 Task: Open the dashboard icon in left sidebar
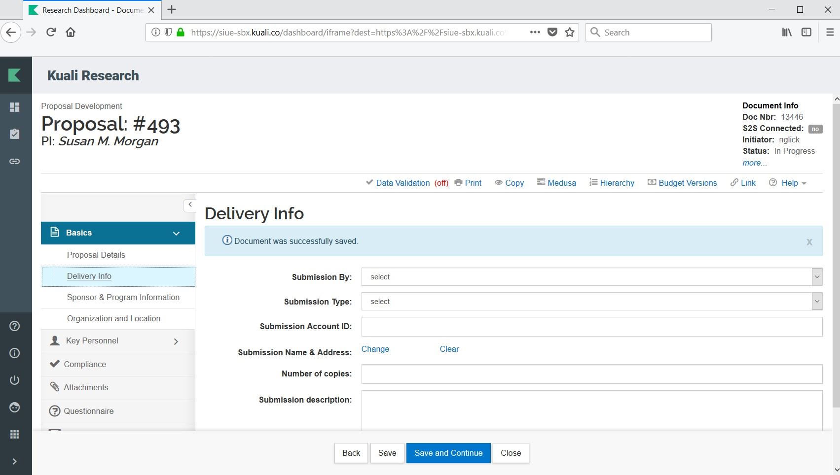tap(15, 107)
